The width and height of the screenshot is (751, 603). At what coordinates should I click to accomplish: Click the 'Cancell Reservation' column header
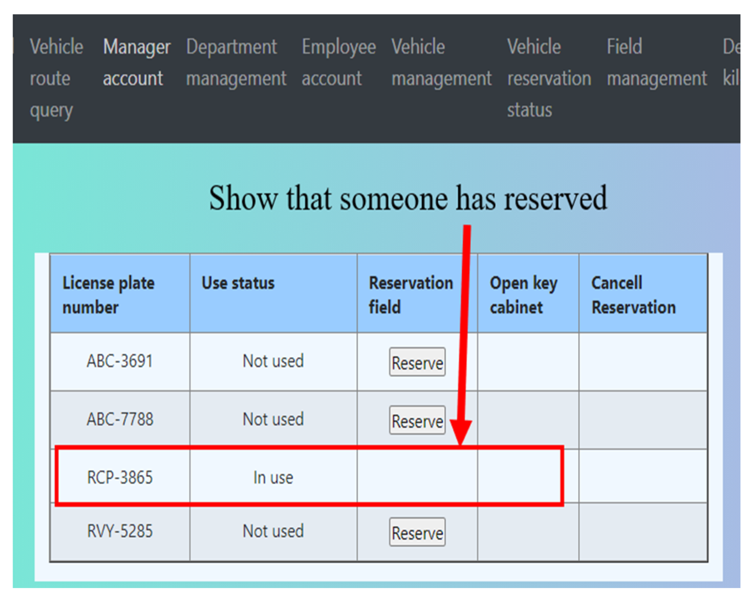pos(643,294)
